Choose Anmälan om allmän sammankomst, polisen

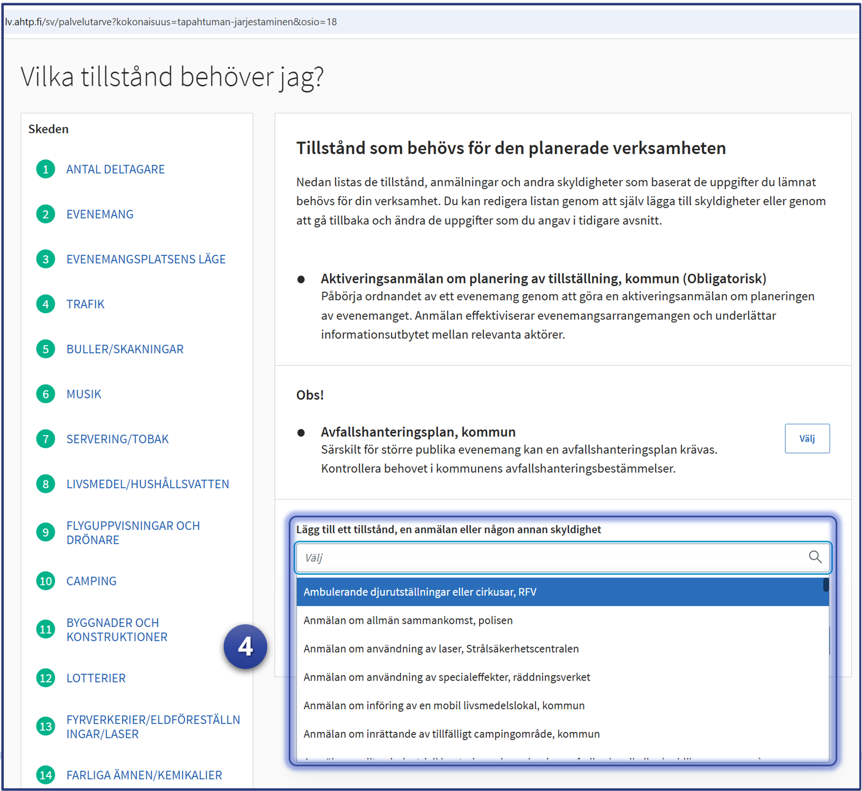(x=408, y=621)
